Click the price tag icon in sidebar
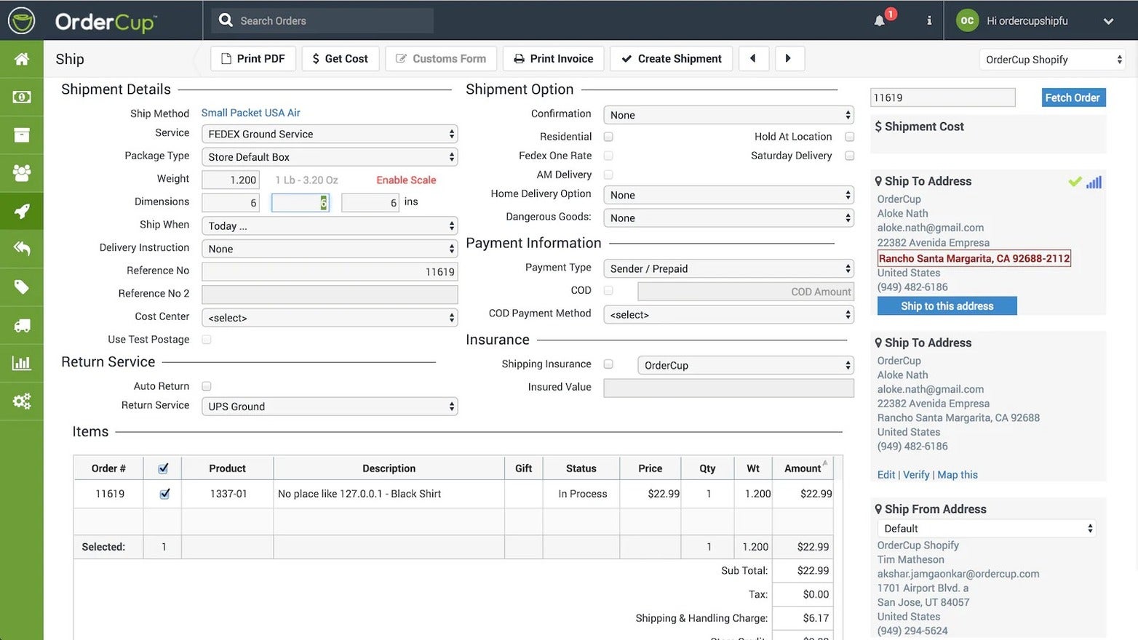Viewport: 1138px width, 640px height. [22, 287]
